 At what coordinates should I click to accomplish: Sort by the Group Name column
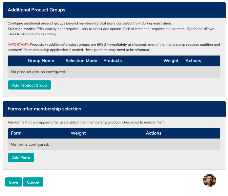pos(41,60)
